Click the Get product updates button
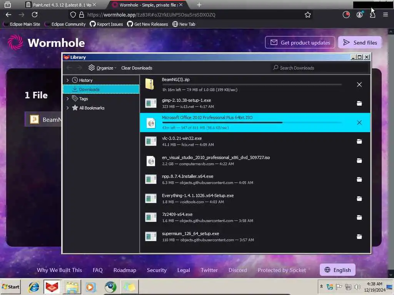Screen dimensions: 394x295 point(300,42)
